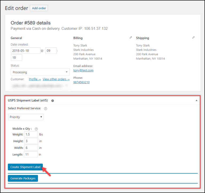
Task: Click Generate Packages button
Action: tap(23, 178)
